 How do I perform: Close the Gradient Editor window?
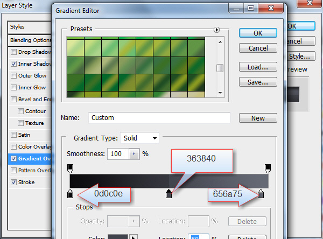[271, 8]
